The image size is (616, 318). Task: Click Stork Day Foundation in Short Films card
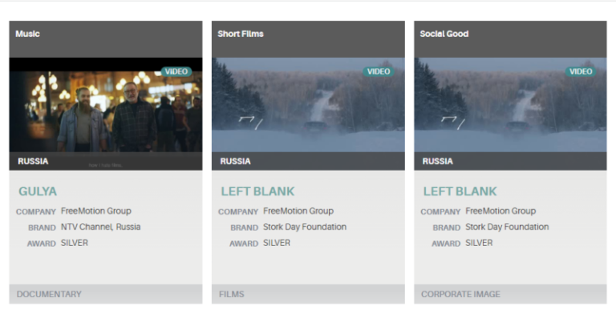tap(305, 227)
